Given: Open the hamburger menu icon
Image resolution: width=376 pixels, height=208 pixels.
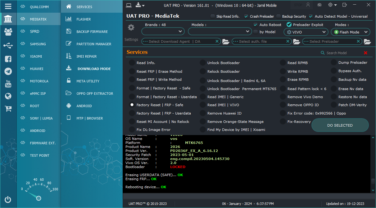Looking at the screenshot, I should pos(8,6).
